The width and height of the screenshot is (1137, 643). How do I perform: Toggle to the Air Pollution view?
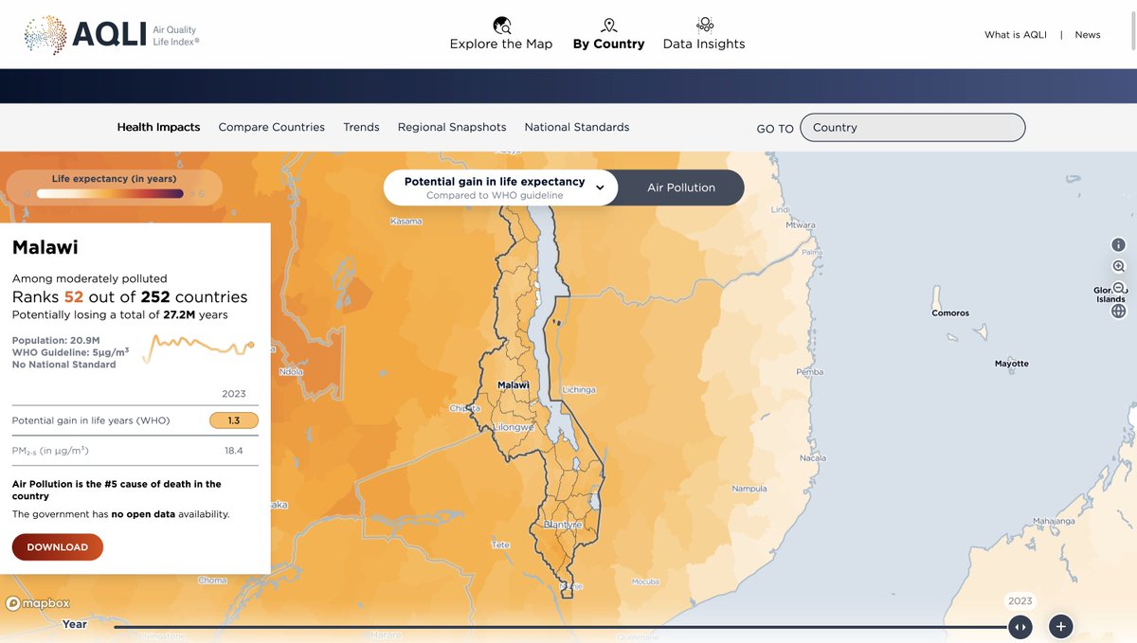point(680,188)
